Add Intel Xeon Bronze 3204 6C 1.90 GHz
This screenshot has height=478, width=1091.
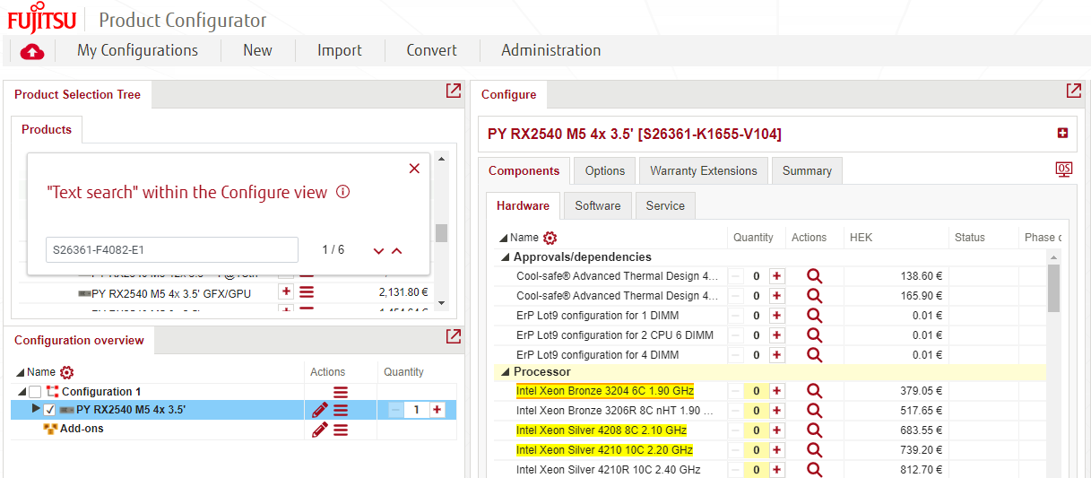777,391
